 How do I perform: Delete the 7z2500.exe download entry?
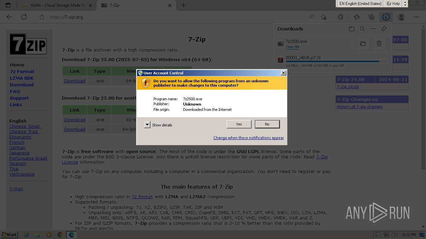click(379, 43)
